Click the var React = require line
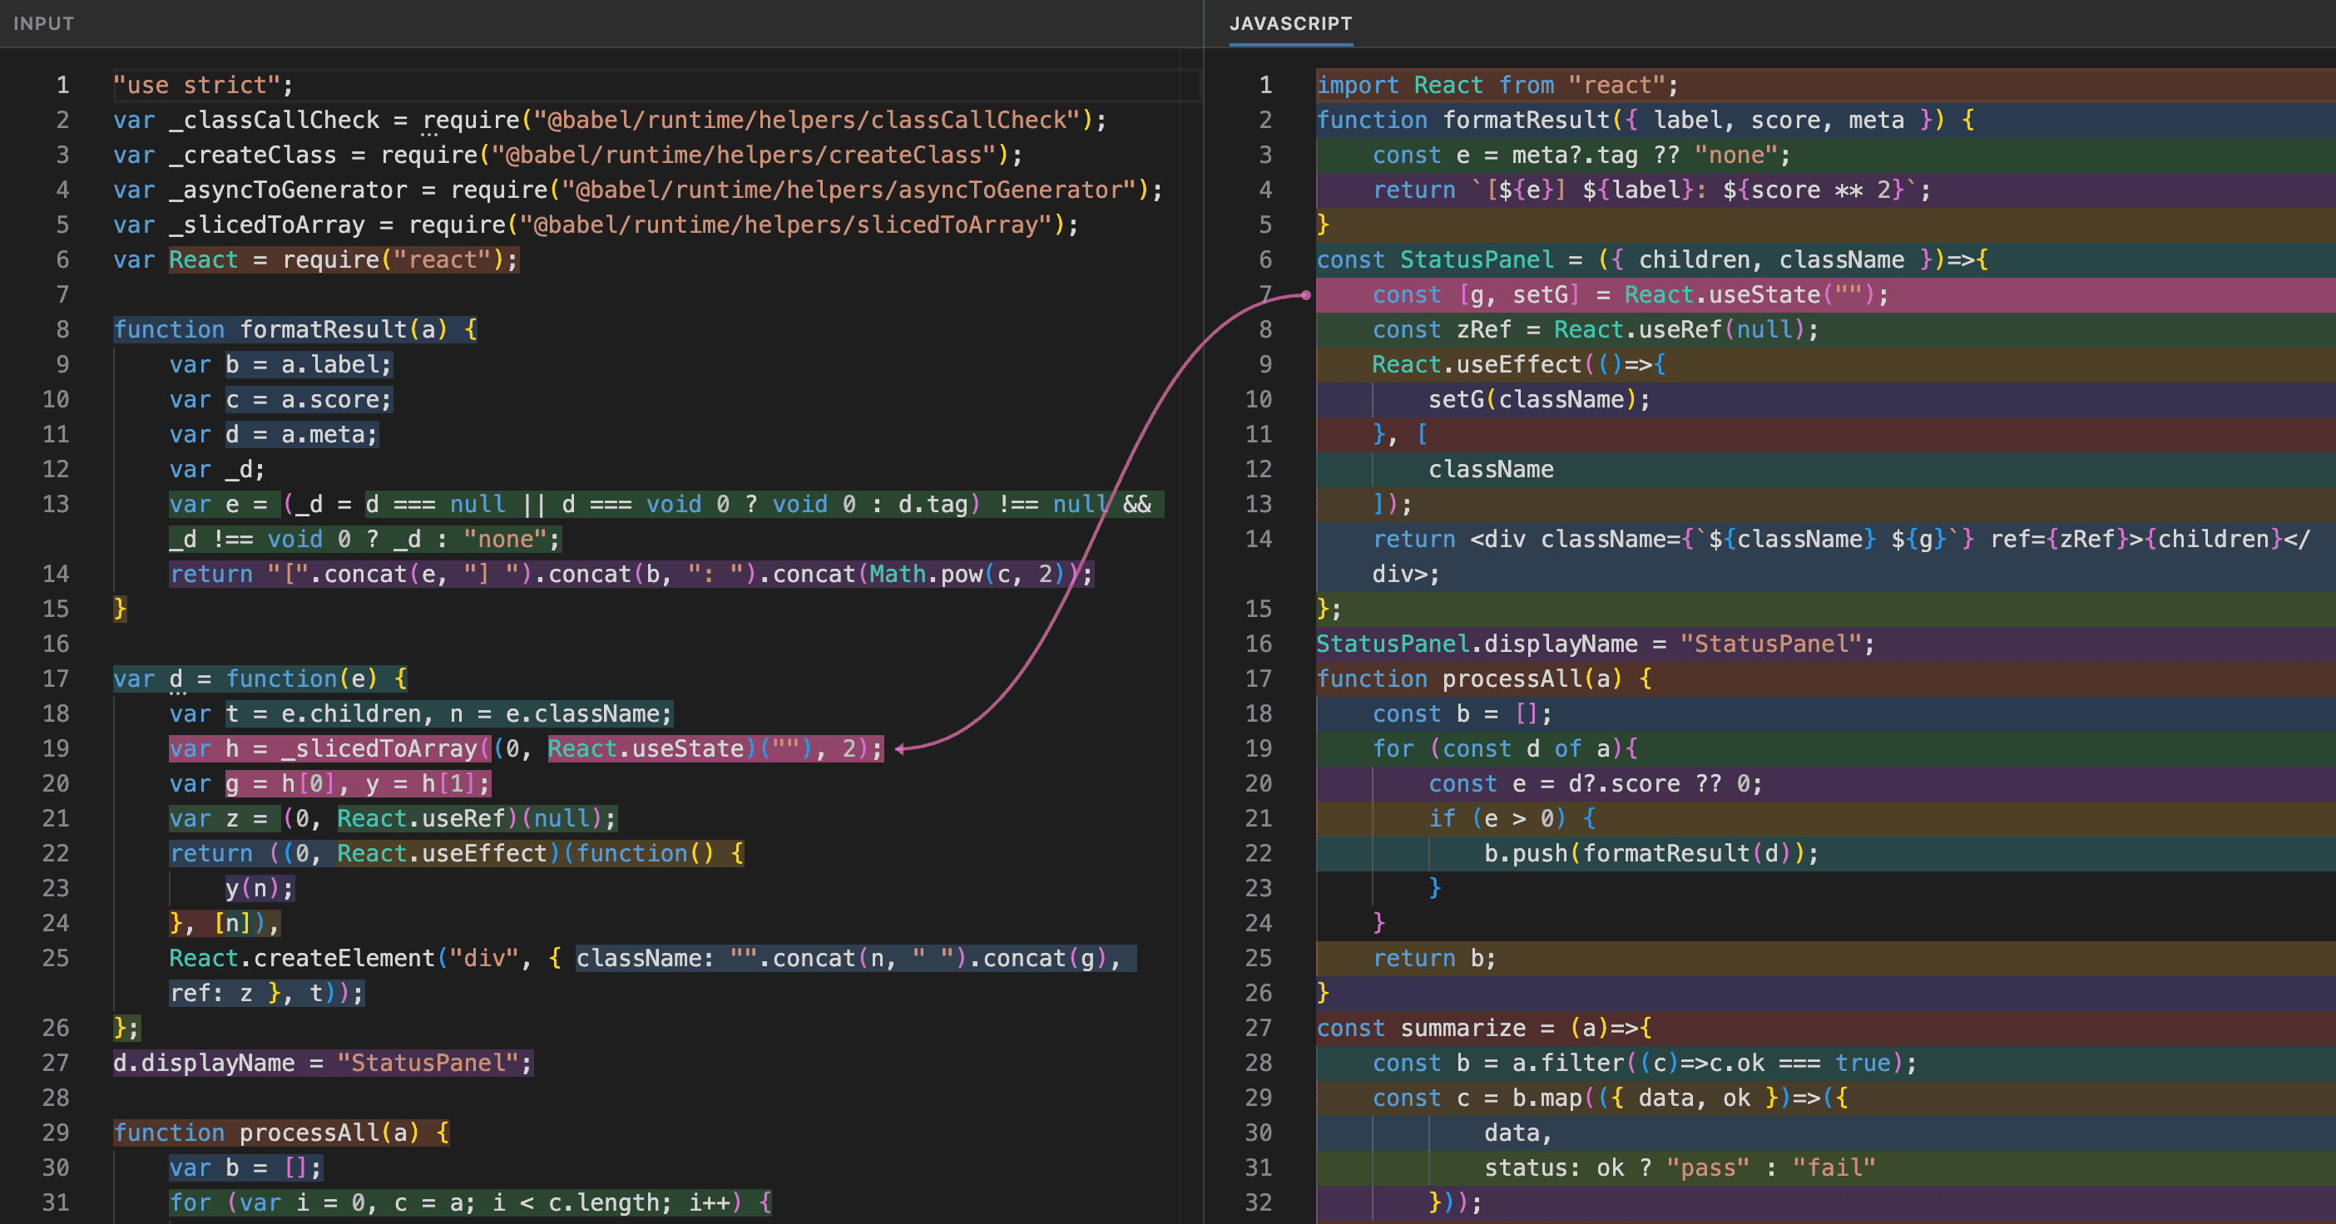 pos(315,260)
